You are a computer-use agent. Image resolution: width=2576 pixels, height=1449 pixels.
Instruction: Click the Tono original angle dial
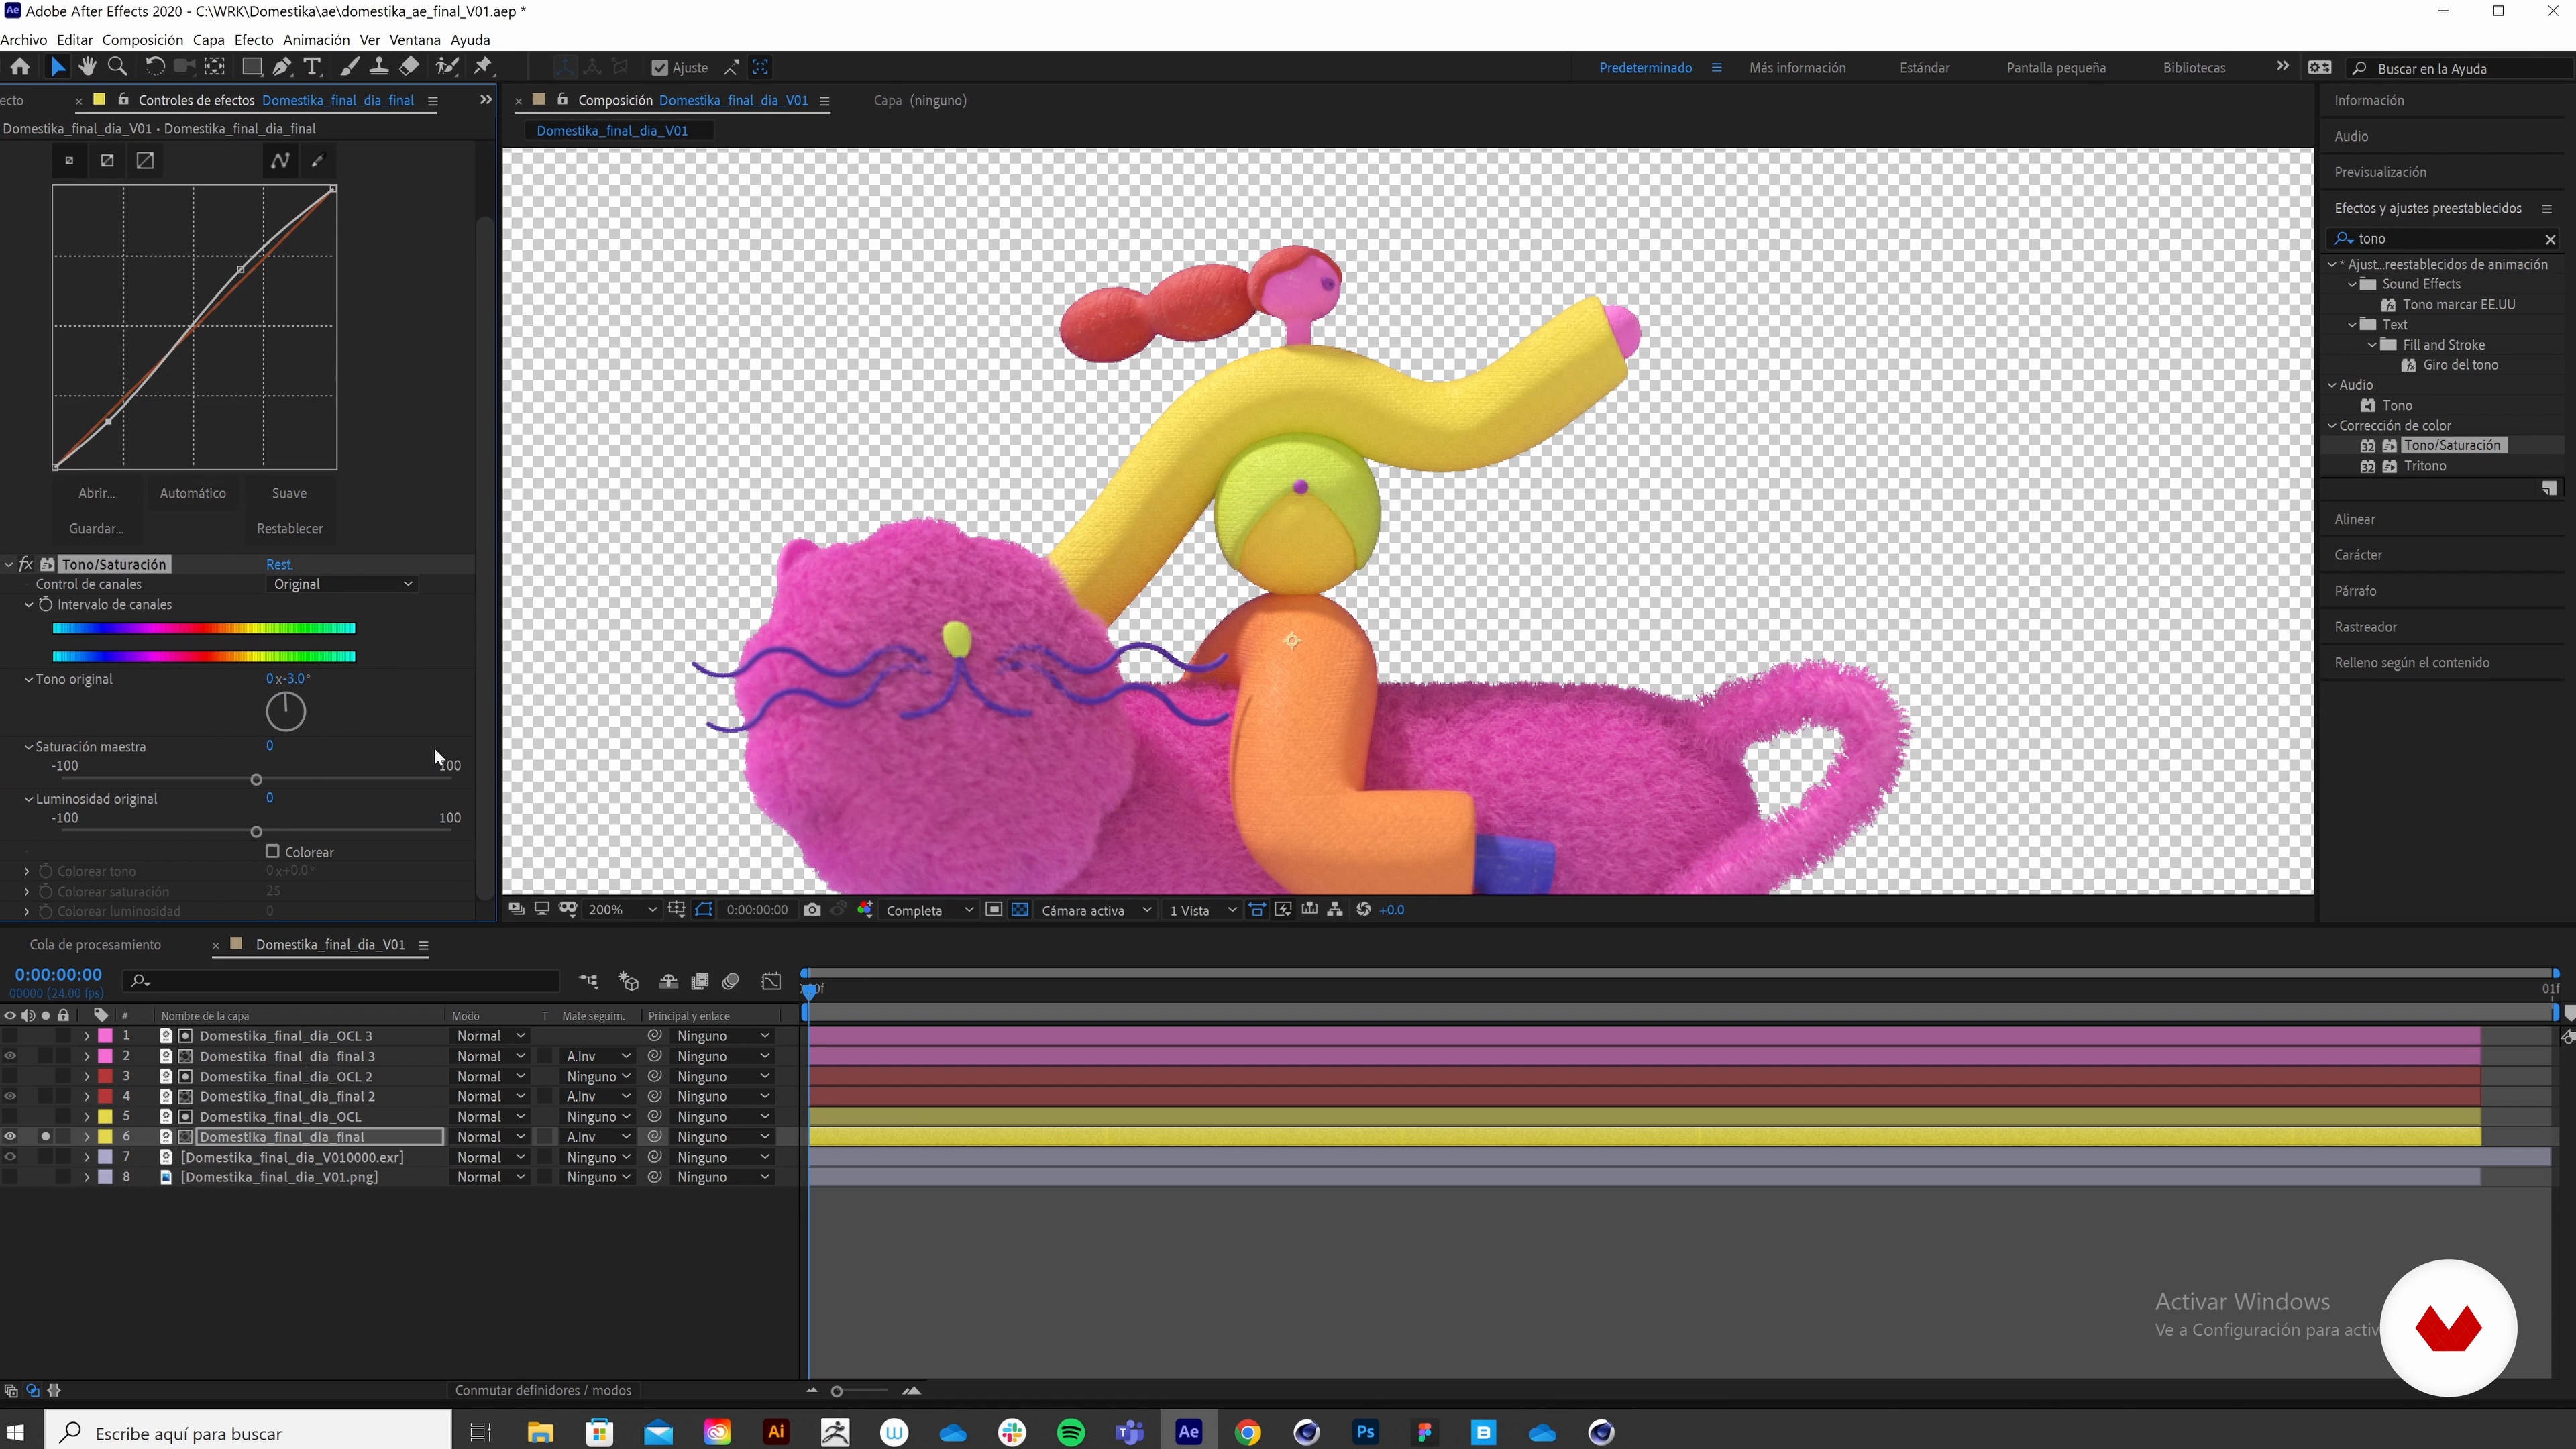[286, 711]
